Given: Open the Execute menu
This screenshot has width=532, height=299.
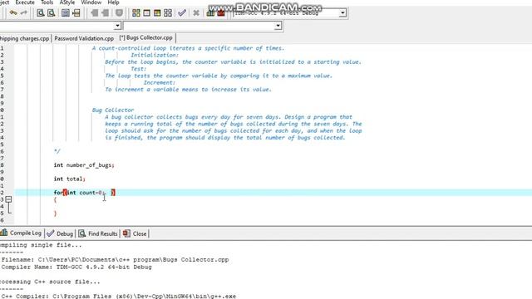Looking at the screenshot, I should click(25, 2).
